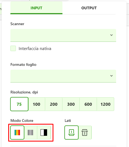Select single-sided scanning icon
Viewport: 129px width, 147px height.
pos(71,133)
